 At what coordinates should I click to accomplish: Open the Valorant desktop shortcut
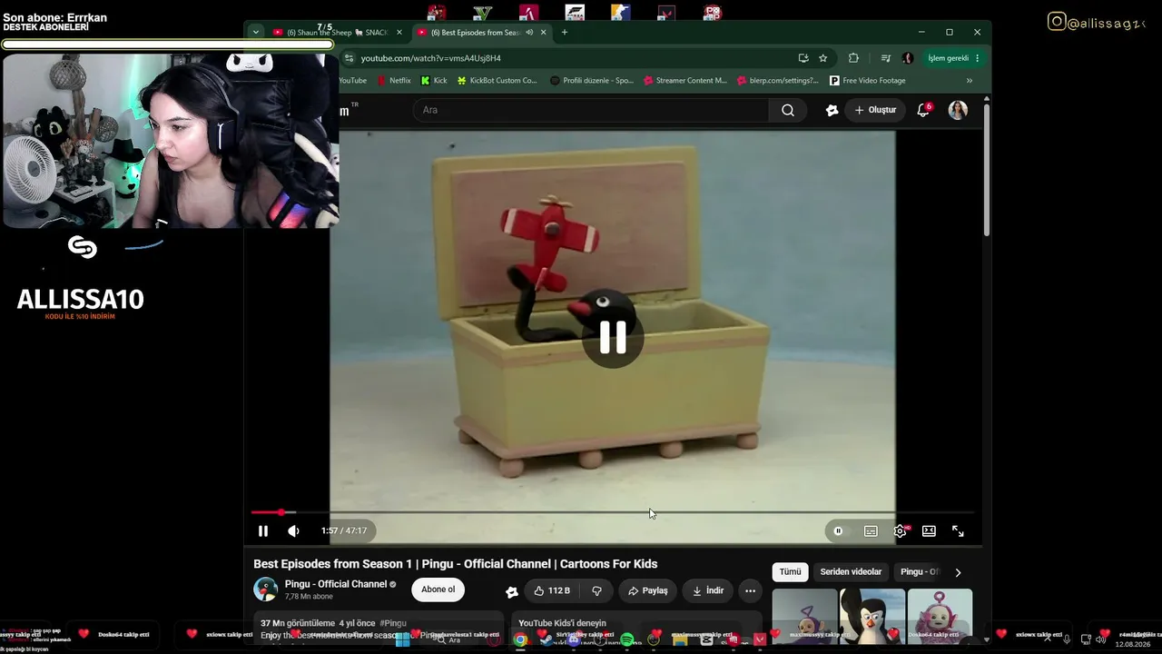(666, 13)
